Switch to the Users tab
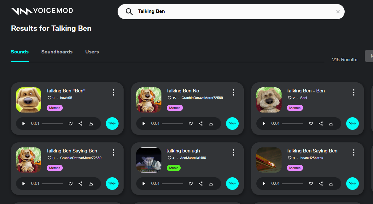373x204 pixels. (x=92, y=52)
